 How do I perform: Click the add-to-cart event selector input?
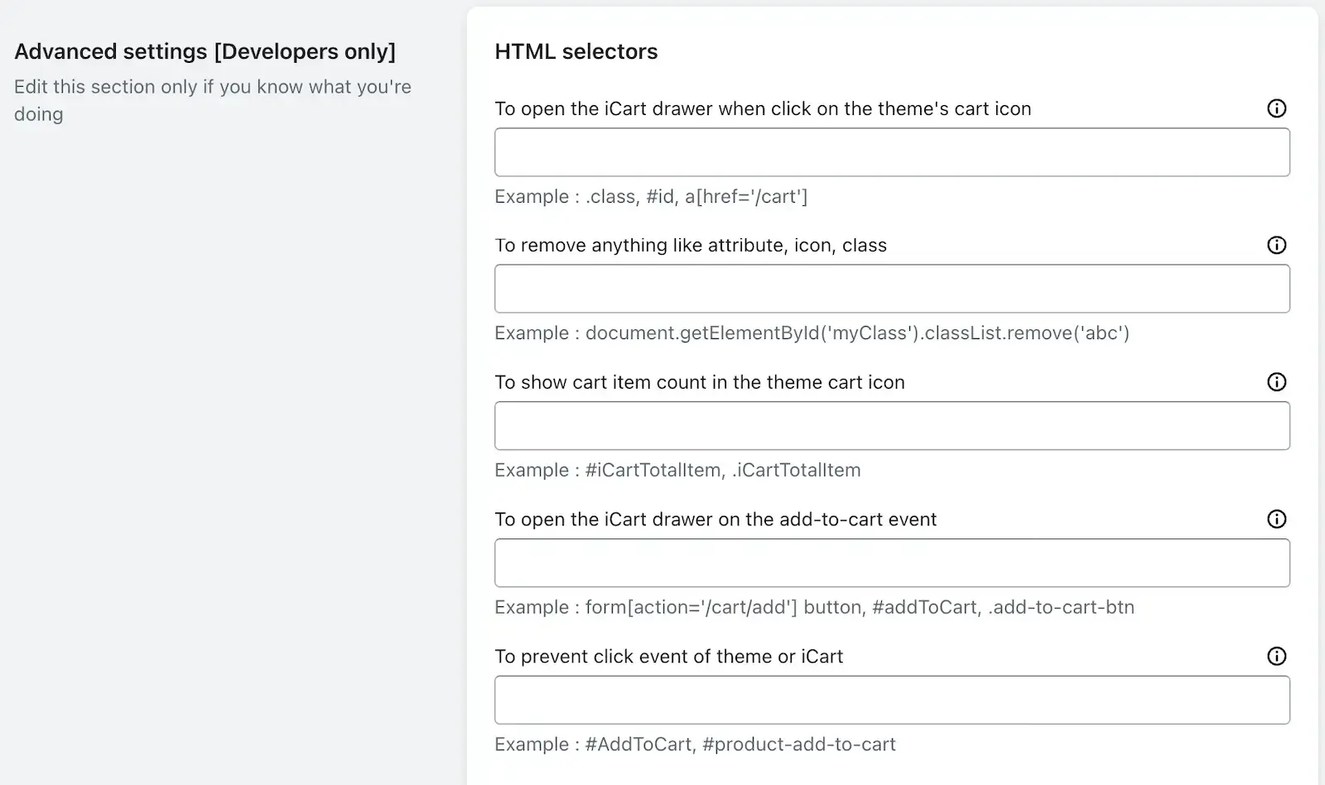[x=892, y=563]
